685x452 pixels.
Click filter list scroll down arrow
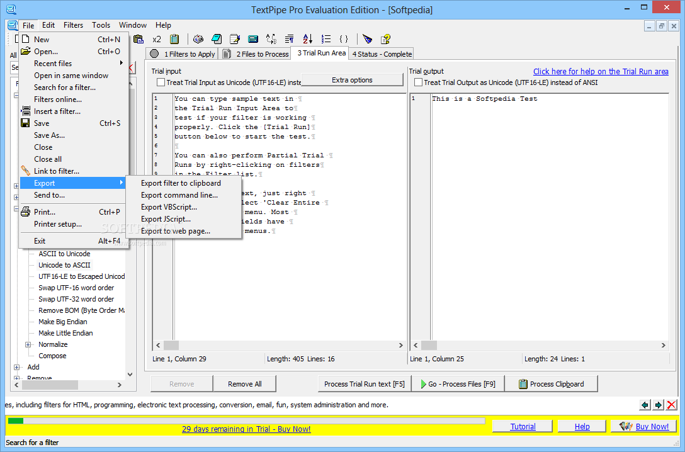pyautogui.click(x=130, y=375)
